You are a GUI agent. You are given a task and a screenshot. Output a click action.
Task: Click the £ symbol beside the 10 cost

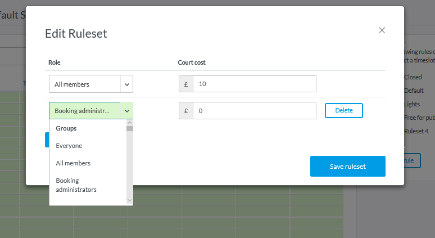point(185,84)
